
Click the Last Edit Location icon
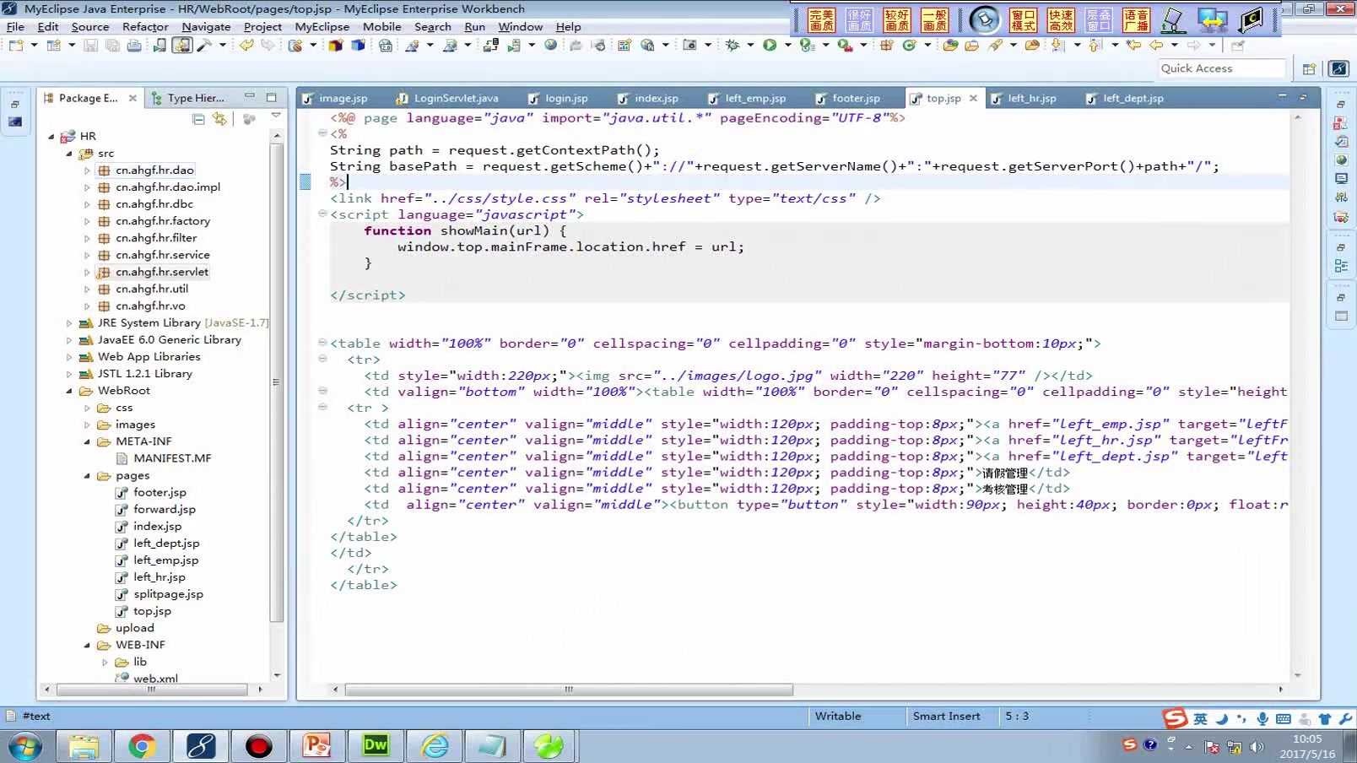[x=1133, y=46]
